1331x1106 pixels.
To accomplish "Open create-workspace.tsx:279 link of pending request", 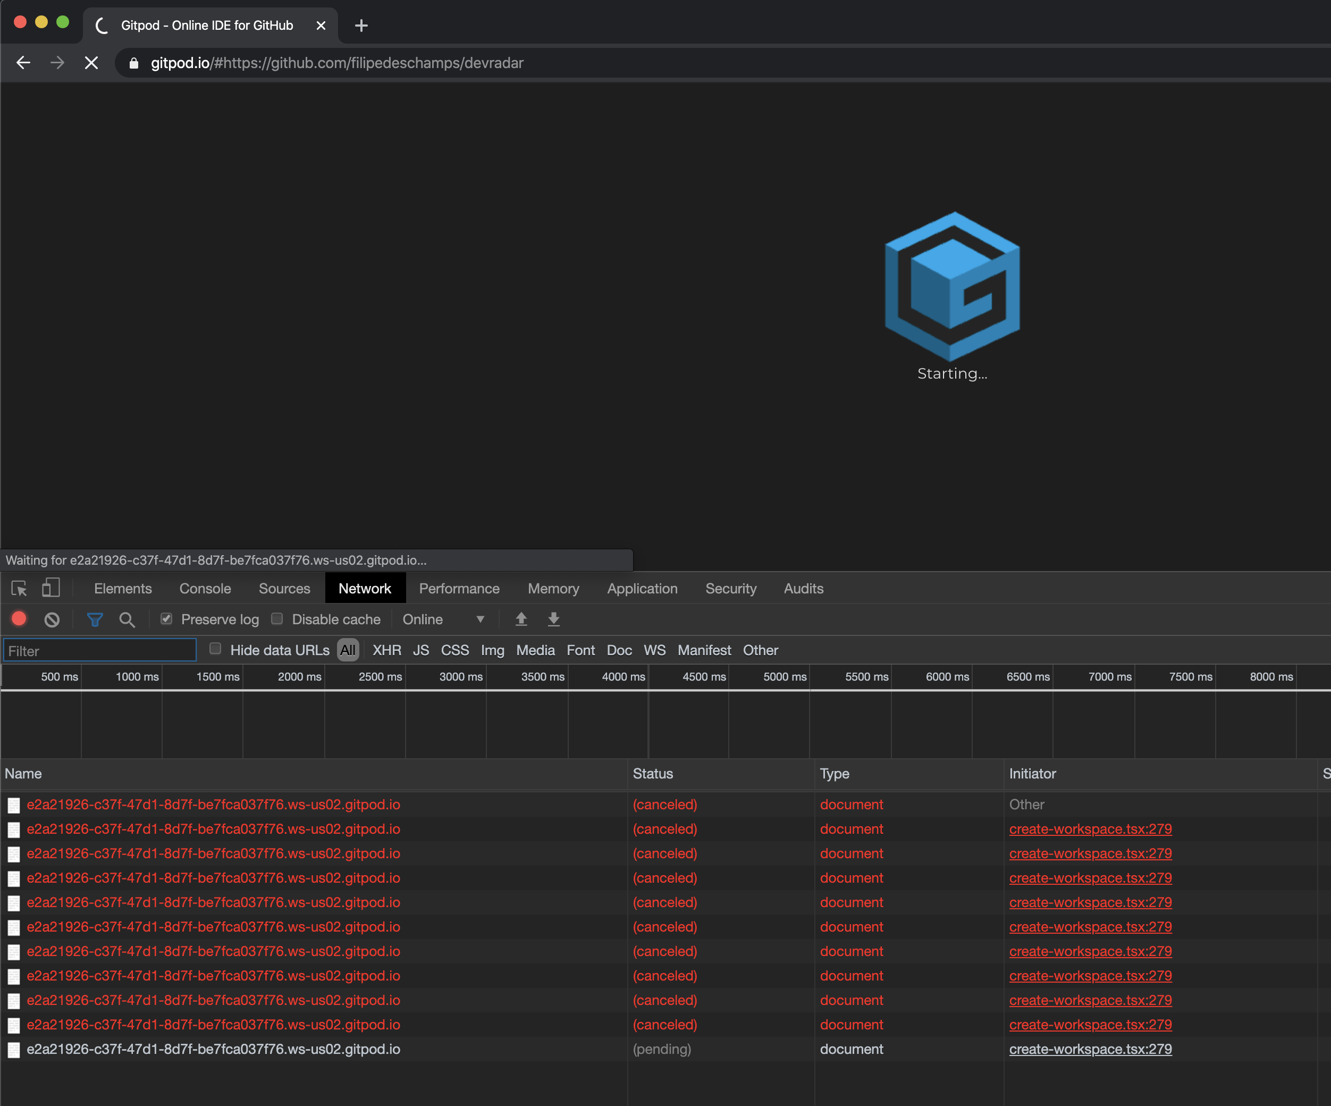I will click(1090, 1049).
